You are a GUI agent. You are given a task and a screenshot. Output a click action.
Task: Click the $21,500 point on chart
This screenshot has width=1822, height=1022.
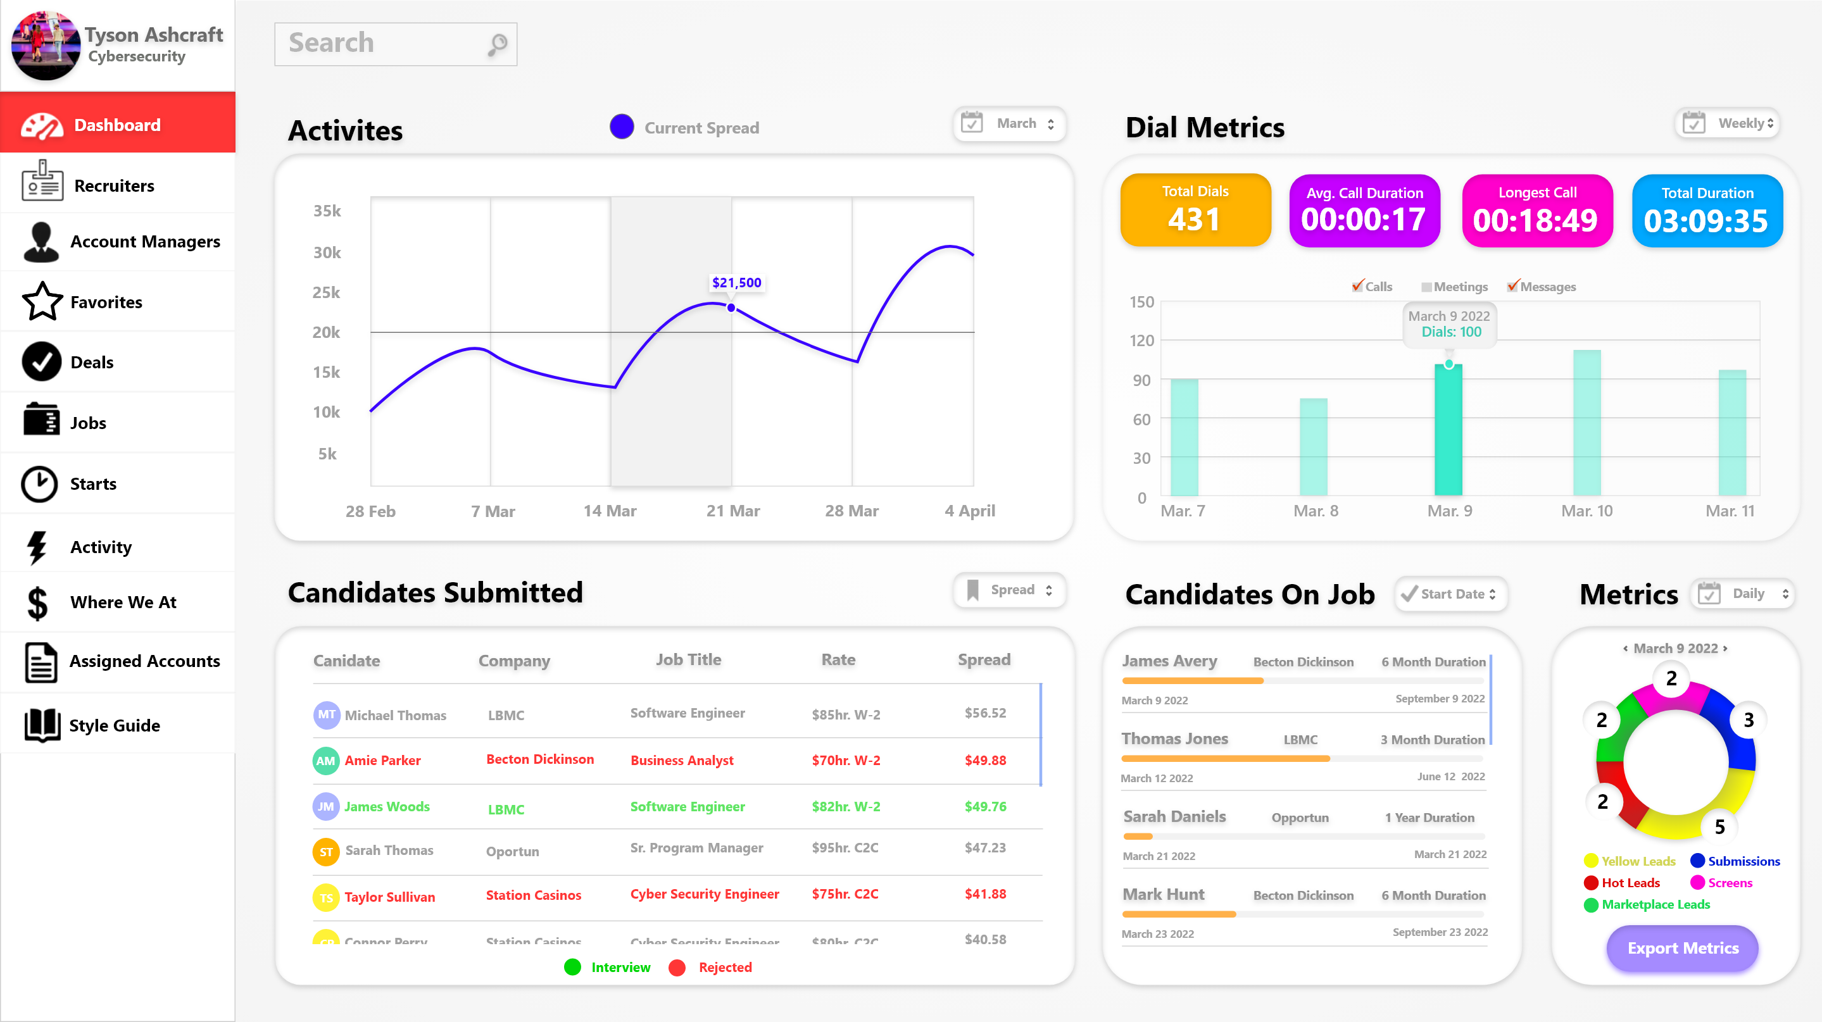pos(731,308)
